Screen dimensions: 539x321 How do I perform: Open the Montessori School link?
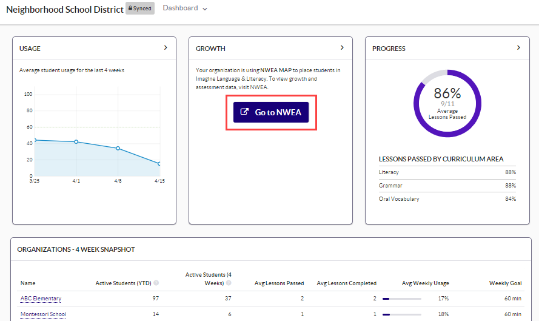(x=43, y=314)
